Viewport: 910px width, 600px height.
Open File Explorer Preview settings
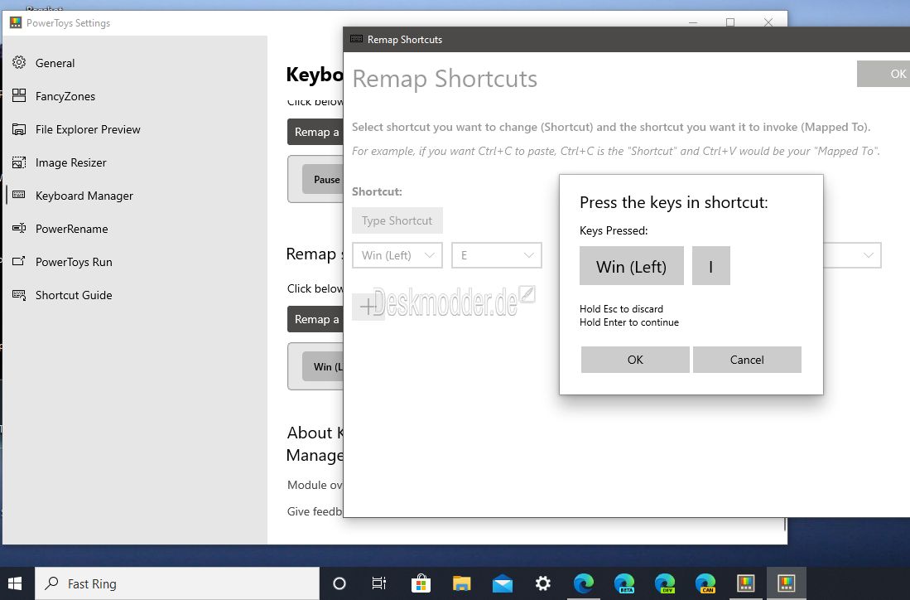pos(88,129)
